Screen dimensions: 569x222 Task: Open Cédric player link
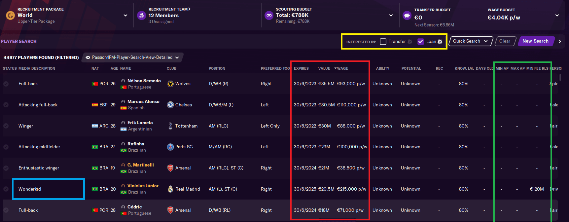pos(135,207)
